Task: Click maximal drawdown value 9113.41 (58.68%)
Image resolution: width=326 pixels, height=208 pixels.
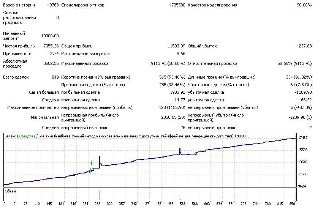Action: coord(168,63)
